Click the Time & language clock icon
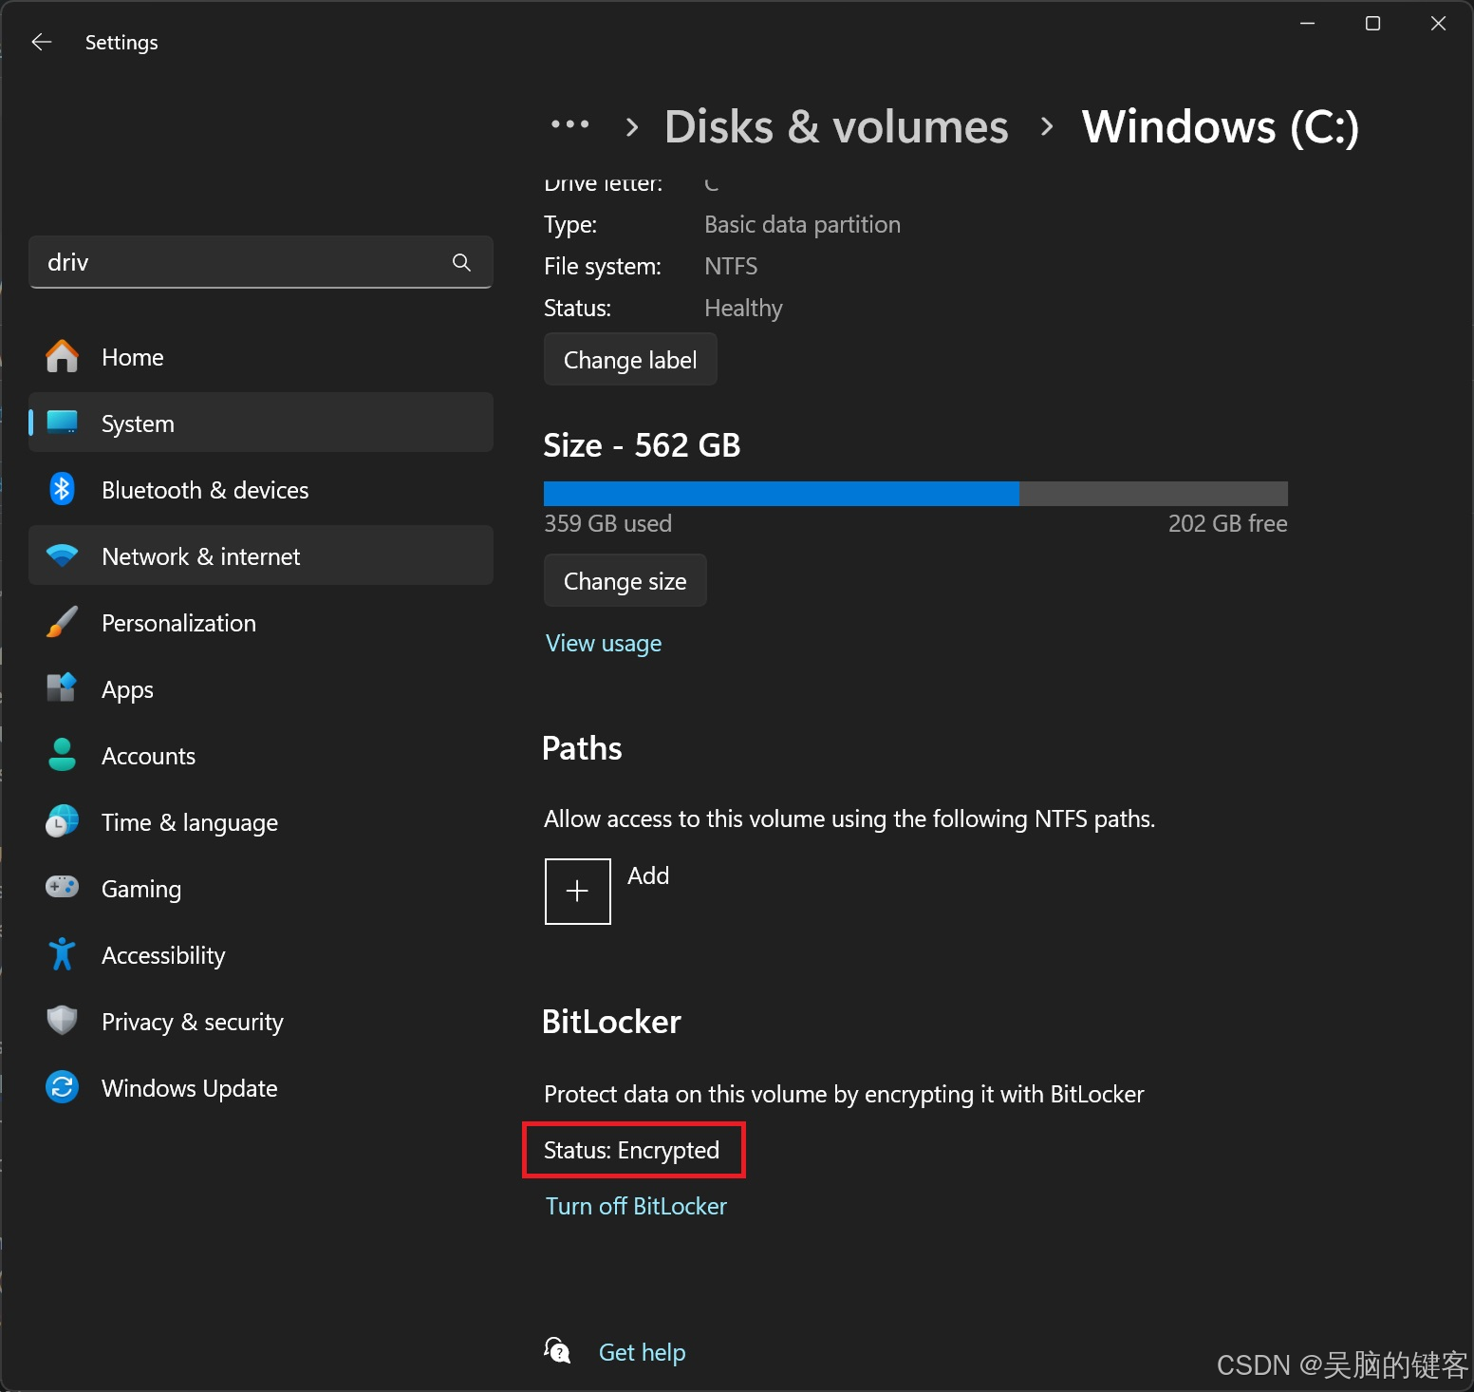The height and width of the screenshot is (1392, 1474). pyautogui.click(x=63, y=821)
